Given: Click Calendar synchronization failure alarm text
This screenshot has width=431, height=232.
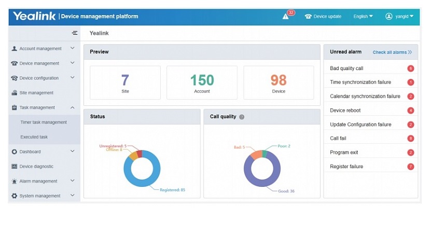Looking at the screenshot, I should click(365, 97).
